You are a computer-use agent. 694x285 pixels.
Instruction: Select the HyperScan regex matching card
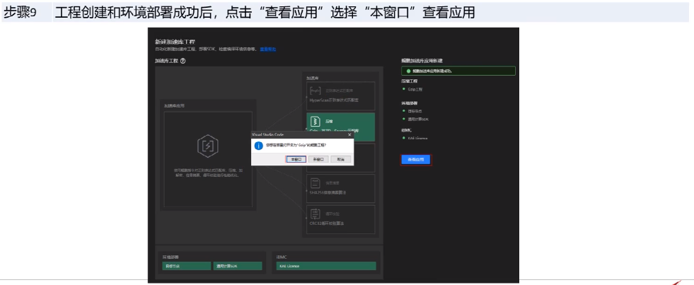[x=341, y=95]
